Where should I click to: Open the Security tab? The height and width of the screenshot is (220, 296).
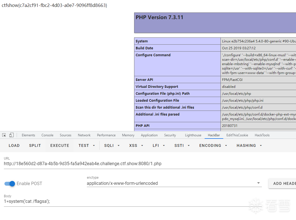point(170,135)
